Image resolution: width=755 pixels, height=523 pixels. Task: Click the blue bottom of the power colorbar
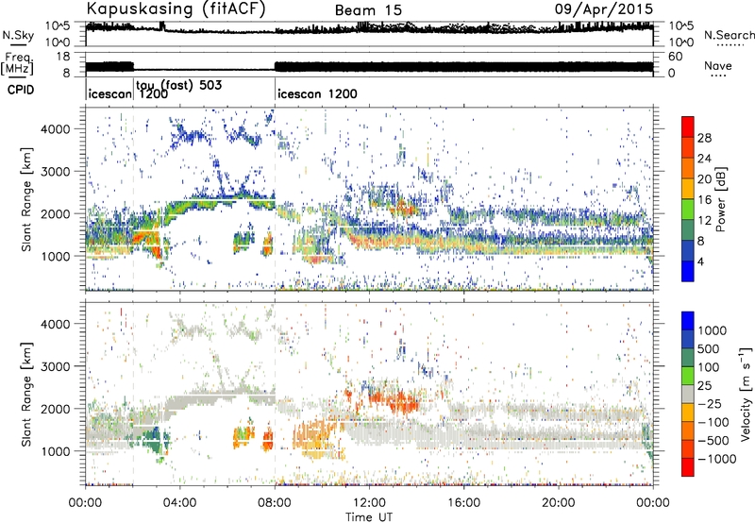pos(688,272)
